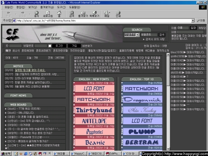Open the 검색 search toolbar icon

click(x=71, y=14)
